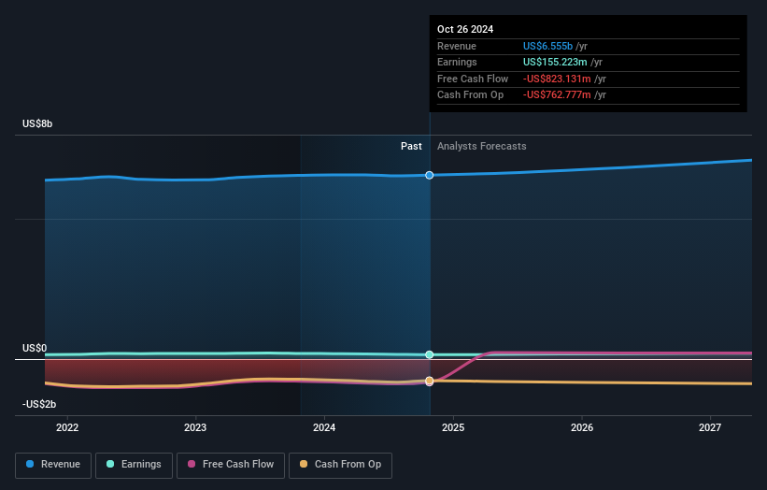Click the Earnings row label in the tooltip
Screen dimensions: 767x490
tap(457, 62)
